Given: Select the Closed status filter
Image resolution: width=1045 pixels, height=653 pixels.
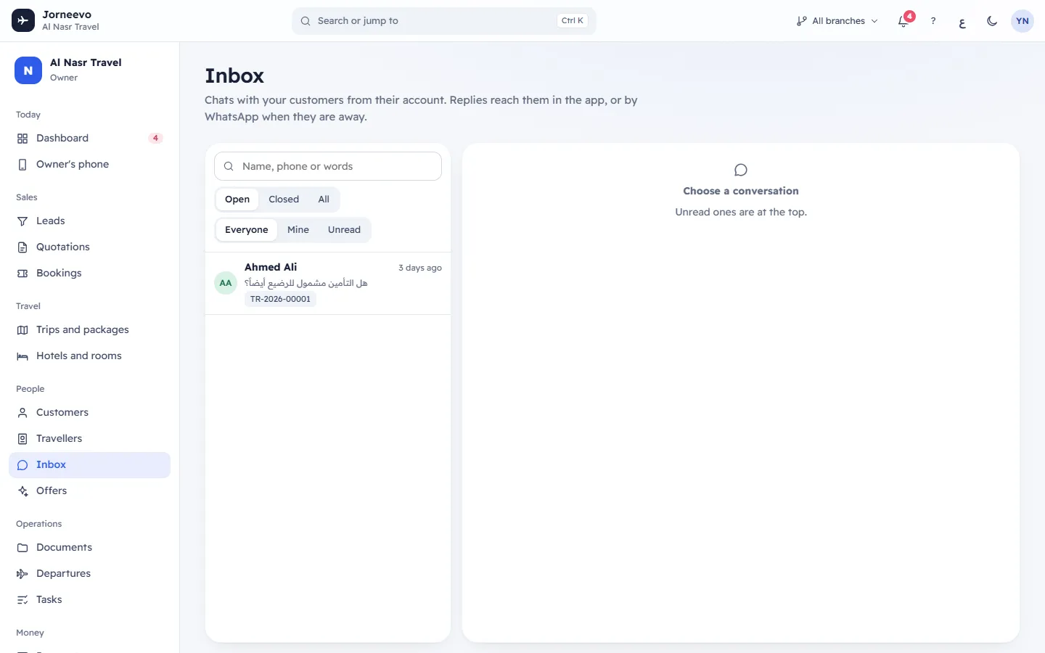Looking at the screenshot, I should point(284,200).
